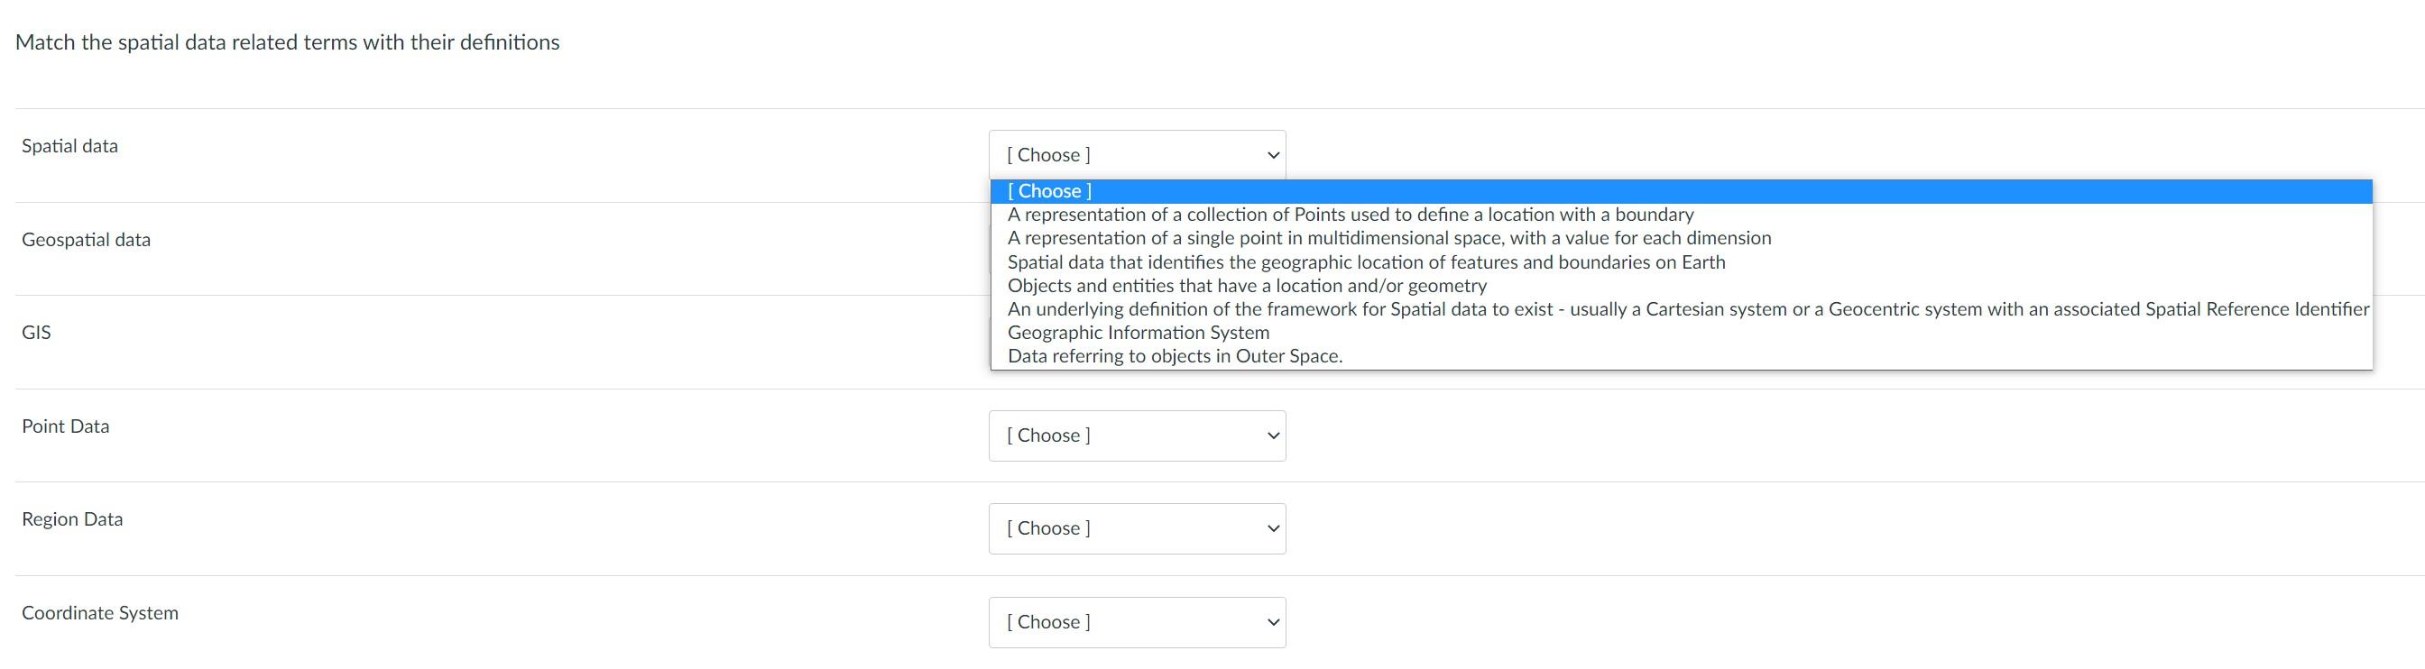
Task: Click the 'Coordinate System' term label
Action: pyautogui.click(x=100, y=613)
